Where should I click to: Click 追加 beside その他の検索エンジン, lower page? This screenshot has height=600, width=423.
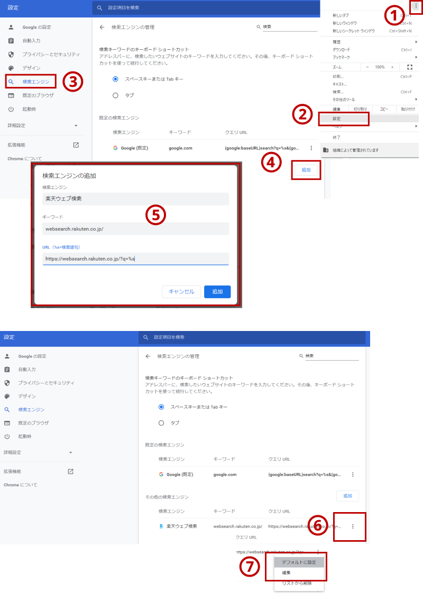348,496
